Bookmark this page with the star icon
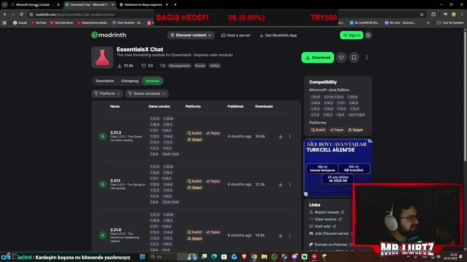This screenshot has width=467, height=262. [x=422, y=15]
